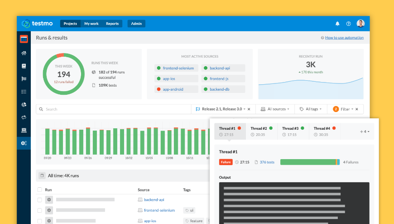This screenshot has width=394, height=224.
Task: Check the box for the frontend-selenium run
Action: point(40,210)
